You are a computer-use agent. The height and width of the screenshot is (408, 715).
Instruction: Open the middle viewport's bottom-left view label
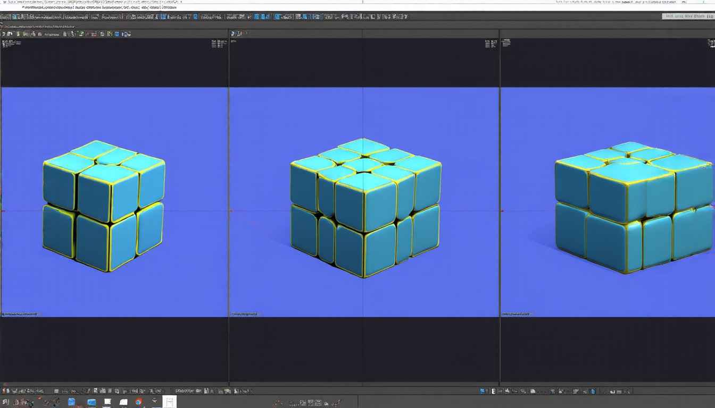click(x=244, y=314)
